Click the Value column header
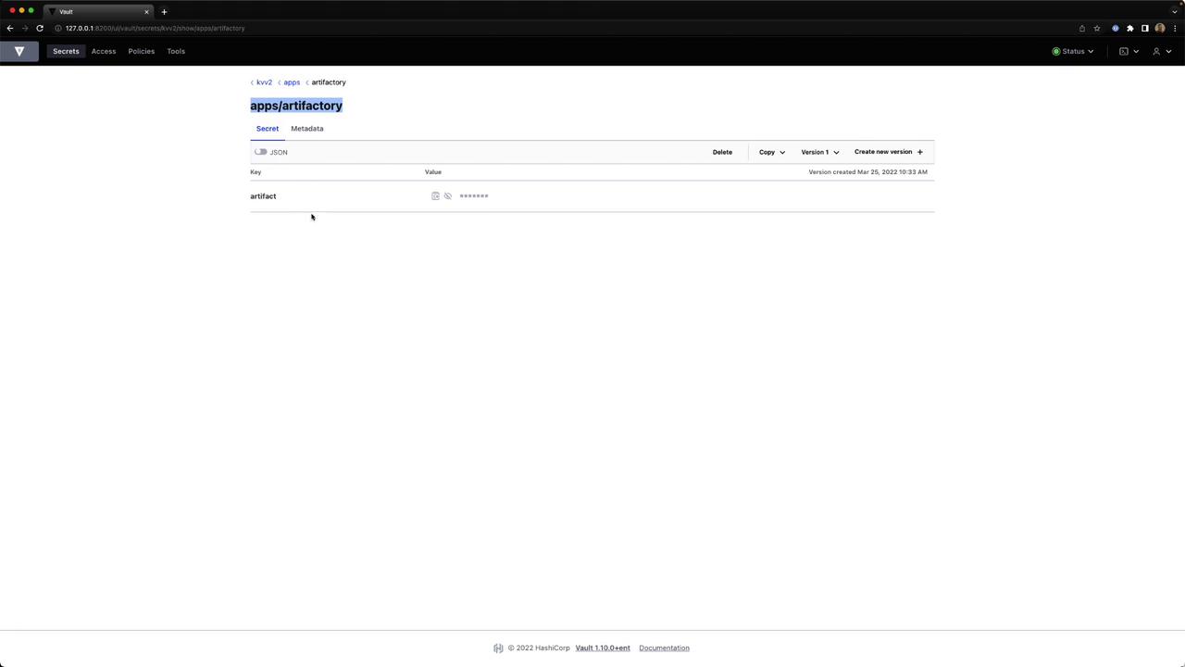The height and width of the screenshot is (667, 1185). coord(433,172)
